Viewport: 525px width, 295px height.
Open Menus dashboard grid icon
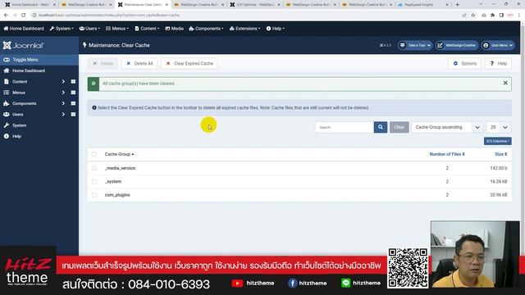73,93
